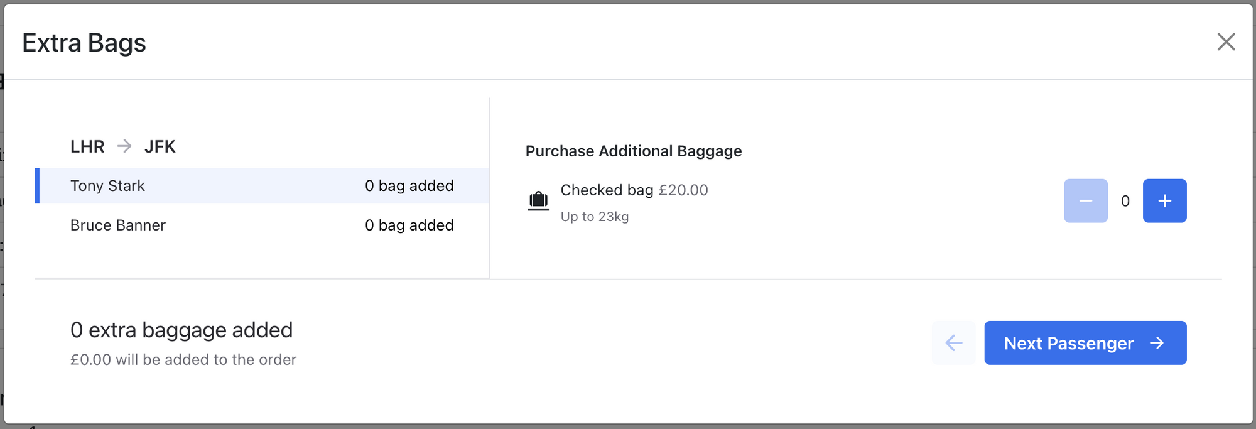Click the back arrow next to Next Passenger

pyautogui.click(x=953, y=343)
